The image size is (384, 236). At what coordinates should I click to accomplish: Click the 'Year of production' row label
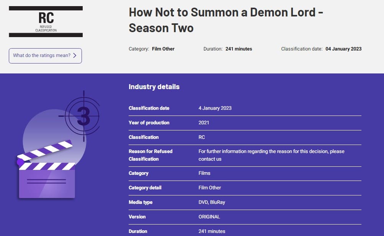point(149,123)
